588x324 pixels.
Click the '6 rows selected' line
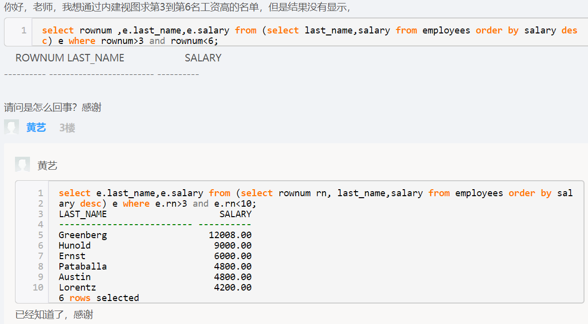[99, 298]
